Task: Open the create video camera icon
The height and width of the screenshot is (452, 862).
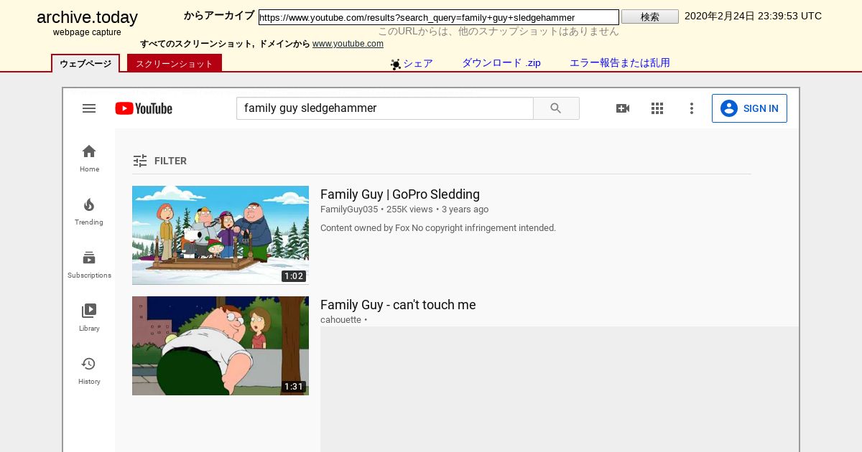Action: (623, 108)
